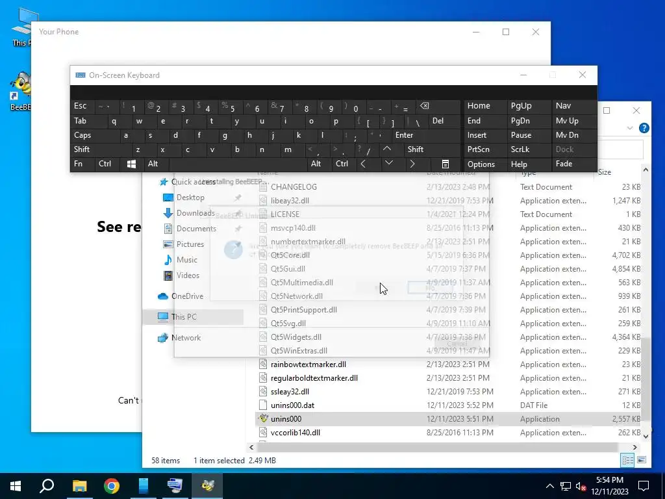
Task: Click the left arrow key on On-Screen Keyboard
Action: point(363,164)
